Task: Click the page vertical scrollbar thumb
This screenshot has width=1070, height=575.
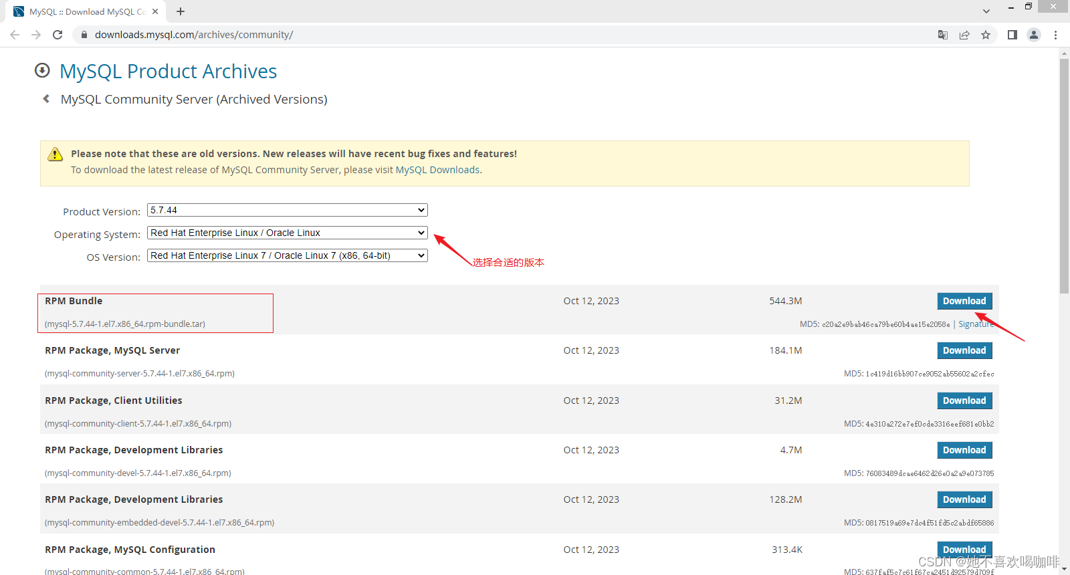Action: [1064, 177]
